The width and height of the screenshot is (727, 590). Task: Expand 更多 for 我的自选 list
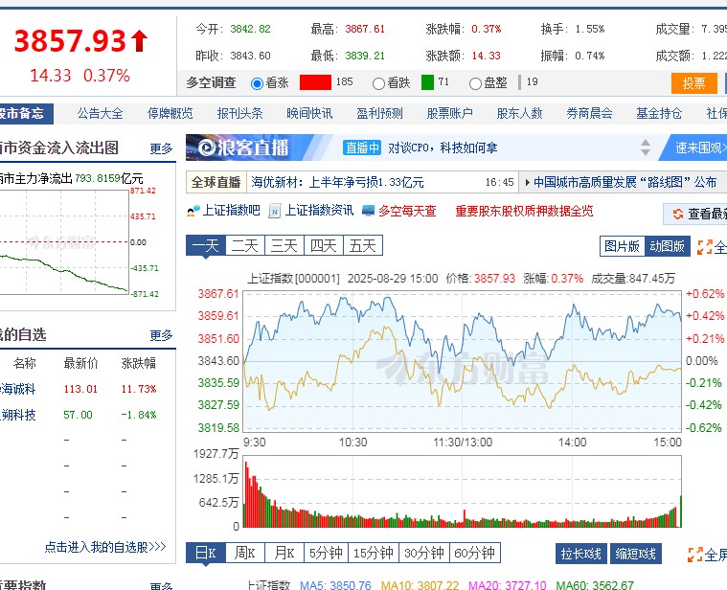(x=161, y=335)
